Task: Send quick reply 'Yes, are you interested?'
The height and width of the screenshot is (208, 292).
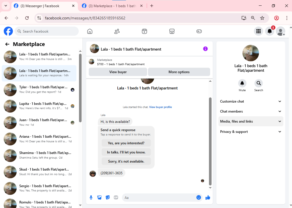Action: point(126,143)
